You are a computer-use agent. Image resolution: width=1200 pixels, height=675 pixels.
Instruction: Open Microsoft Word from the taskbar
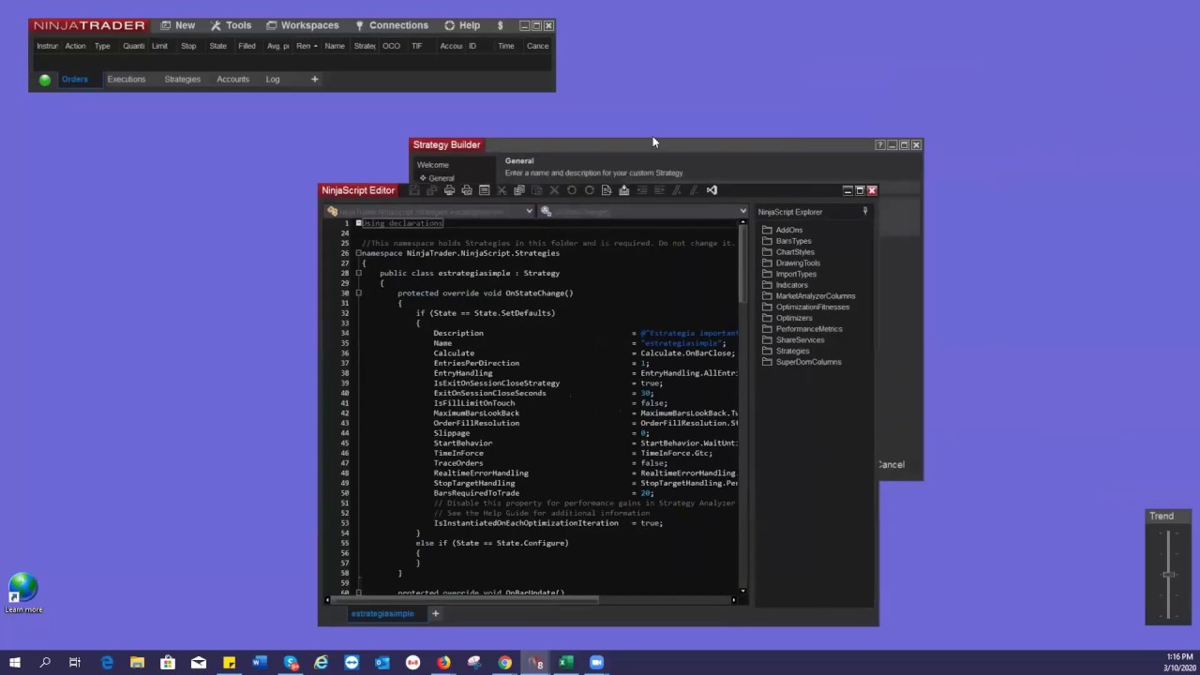(x=260, y=663)
